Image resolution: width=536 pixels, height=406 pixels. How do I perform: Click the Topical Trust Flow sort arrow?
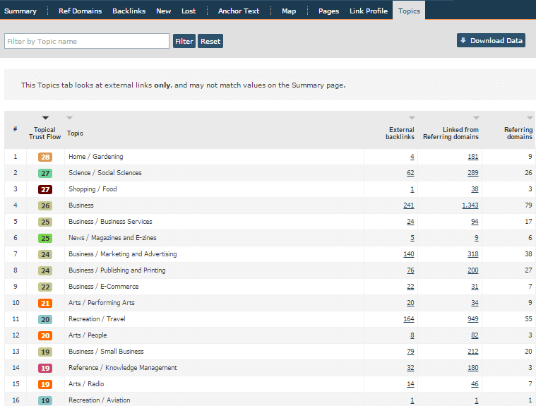(45, 118)
